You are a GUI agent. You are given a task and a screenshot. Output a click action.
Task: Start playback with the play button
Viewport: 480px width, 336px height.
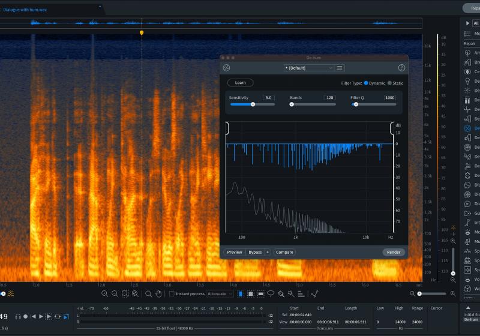click(41, 316)
